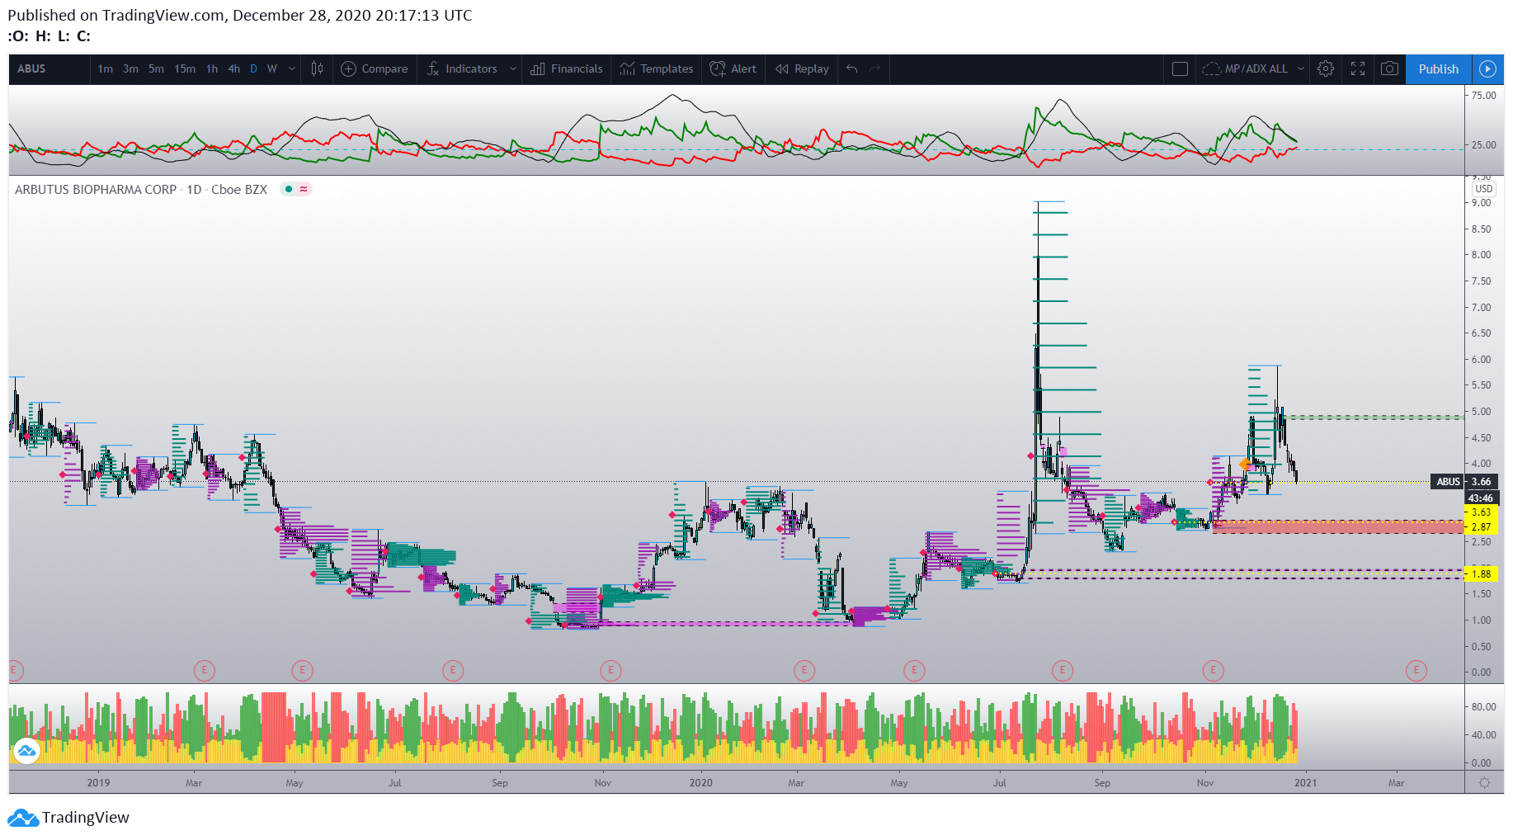Image resolution: width=1513 pixels, height=840 pixels.
Task: Expand the Indicators favorites dropdown arrow
Action: [x=512, y=69]
